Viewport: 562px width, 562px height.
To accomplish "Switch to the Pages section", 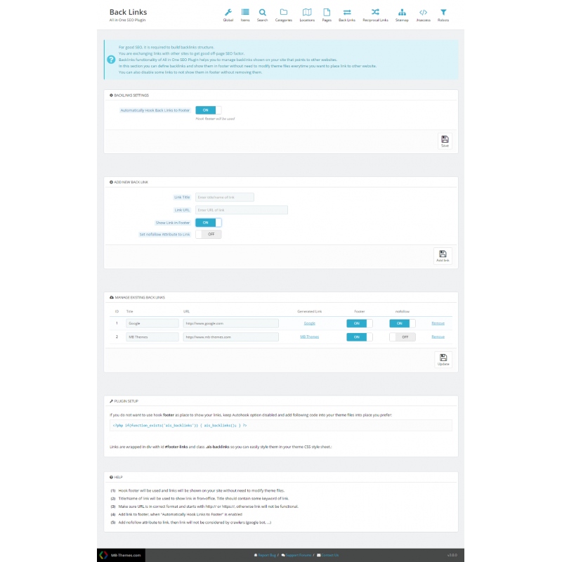I will [327, 14].
